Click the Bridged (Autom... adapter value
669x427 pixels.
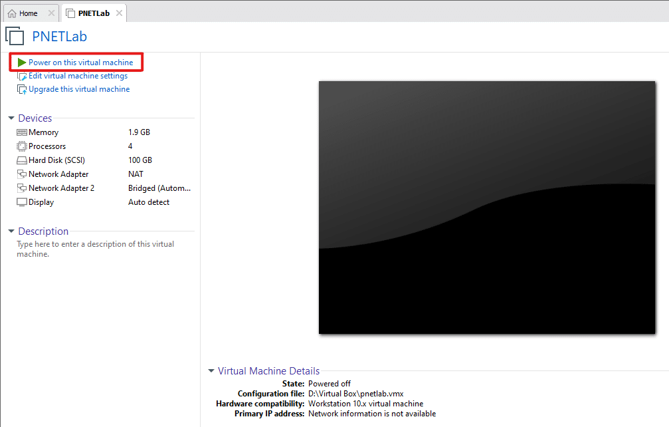point(159,188)
